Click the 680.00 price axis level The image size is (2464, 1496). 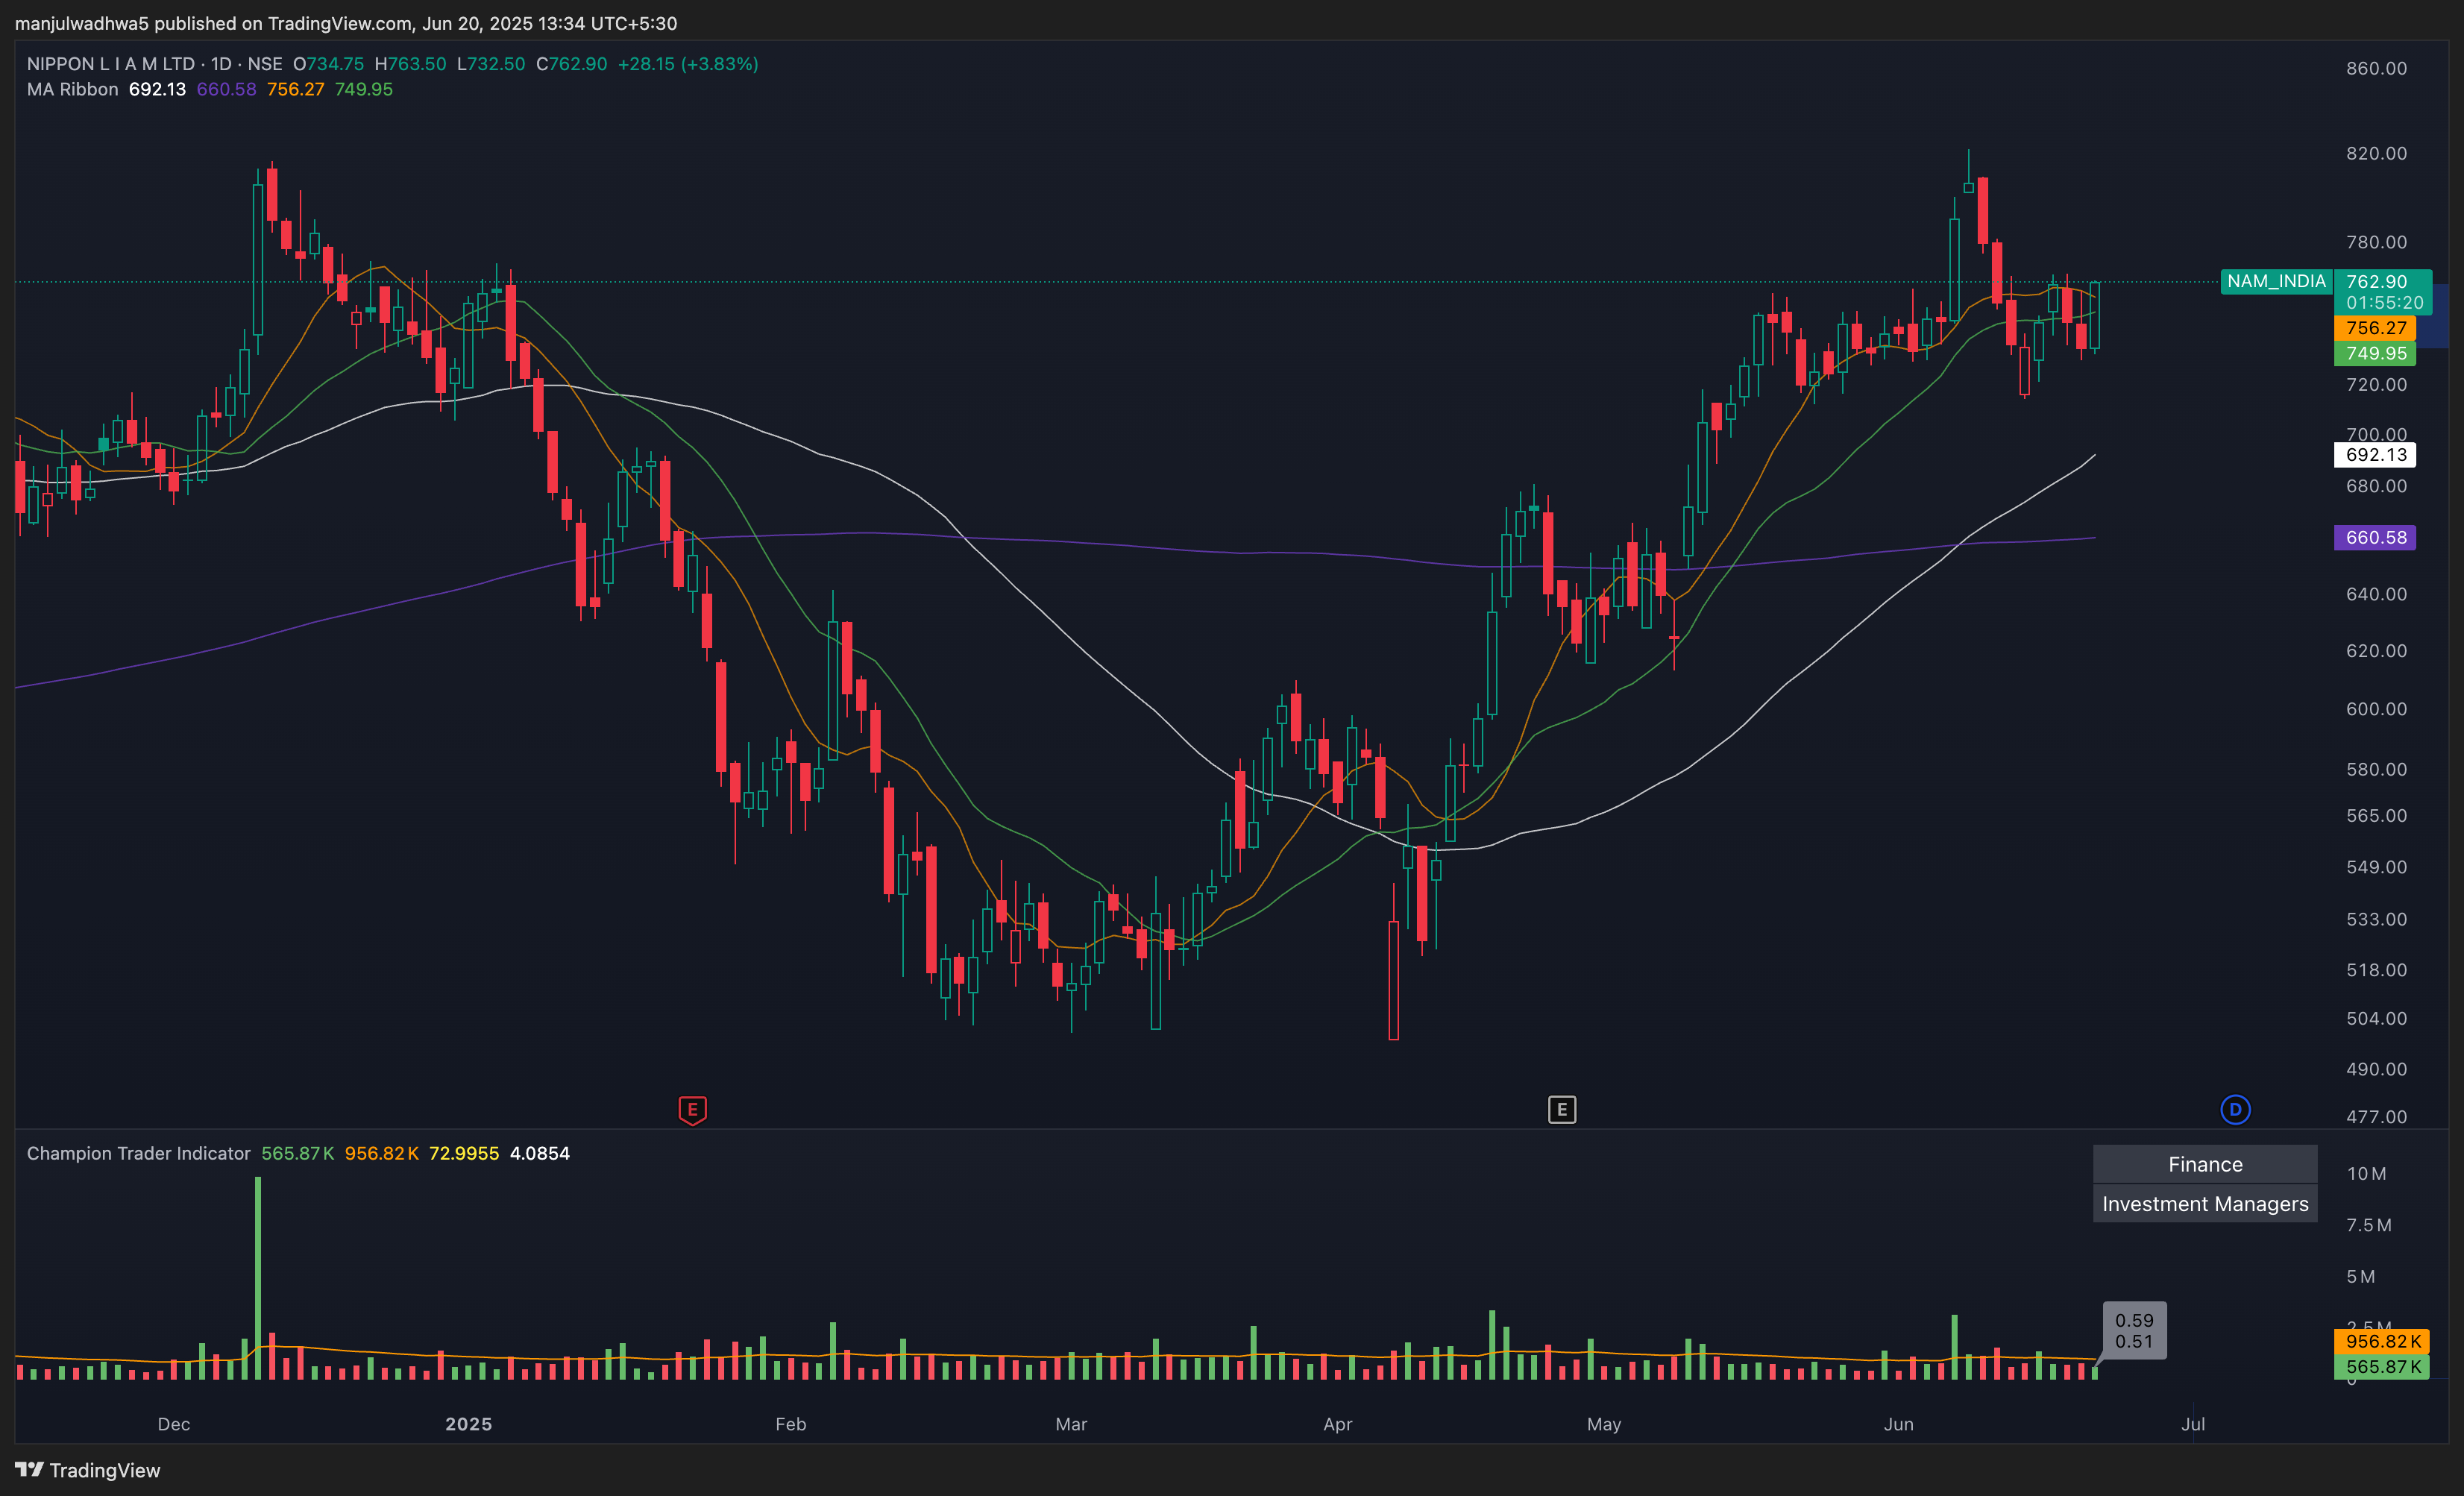pyautogui.click(x=2376, y=486)
